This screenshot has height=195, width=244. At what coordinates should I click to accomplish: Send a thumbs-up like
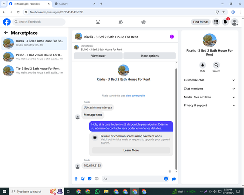(x=174, y=179)
